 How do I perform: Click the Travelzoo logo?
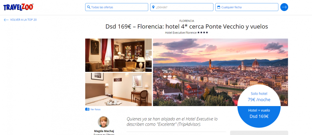click(x=18, y=7)
